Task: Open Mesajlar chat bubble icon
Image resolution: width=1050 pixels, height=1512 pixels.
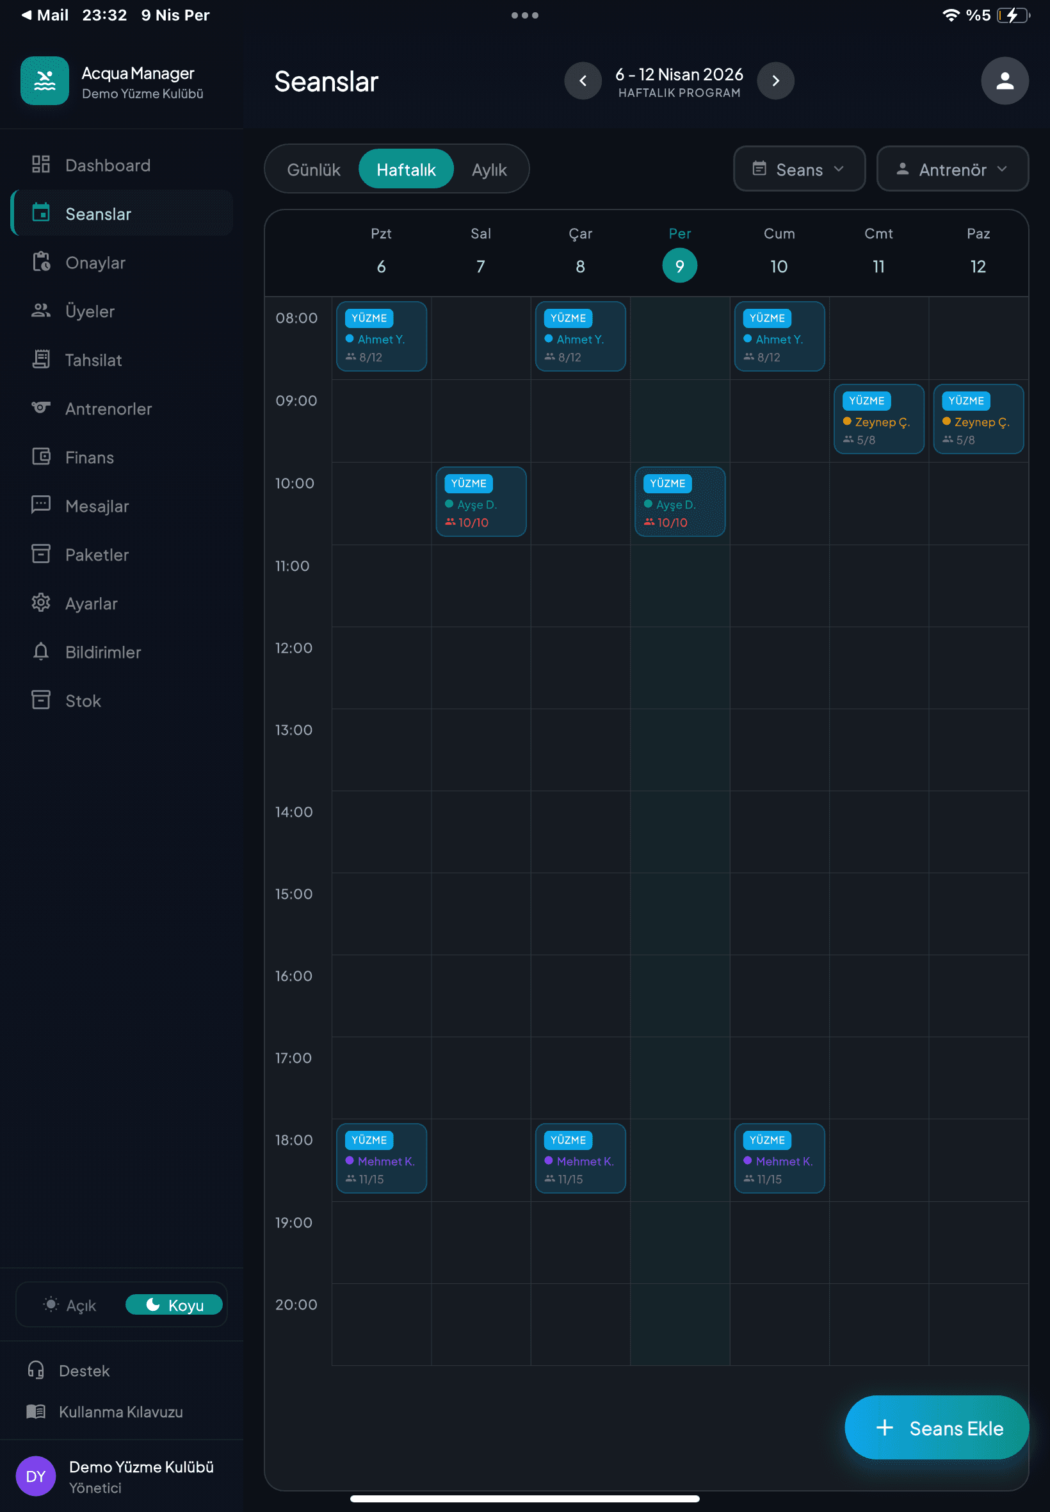Action: [x=41, y=505]
